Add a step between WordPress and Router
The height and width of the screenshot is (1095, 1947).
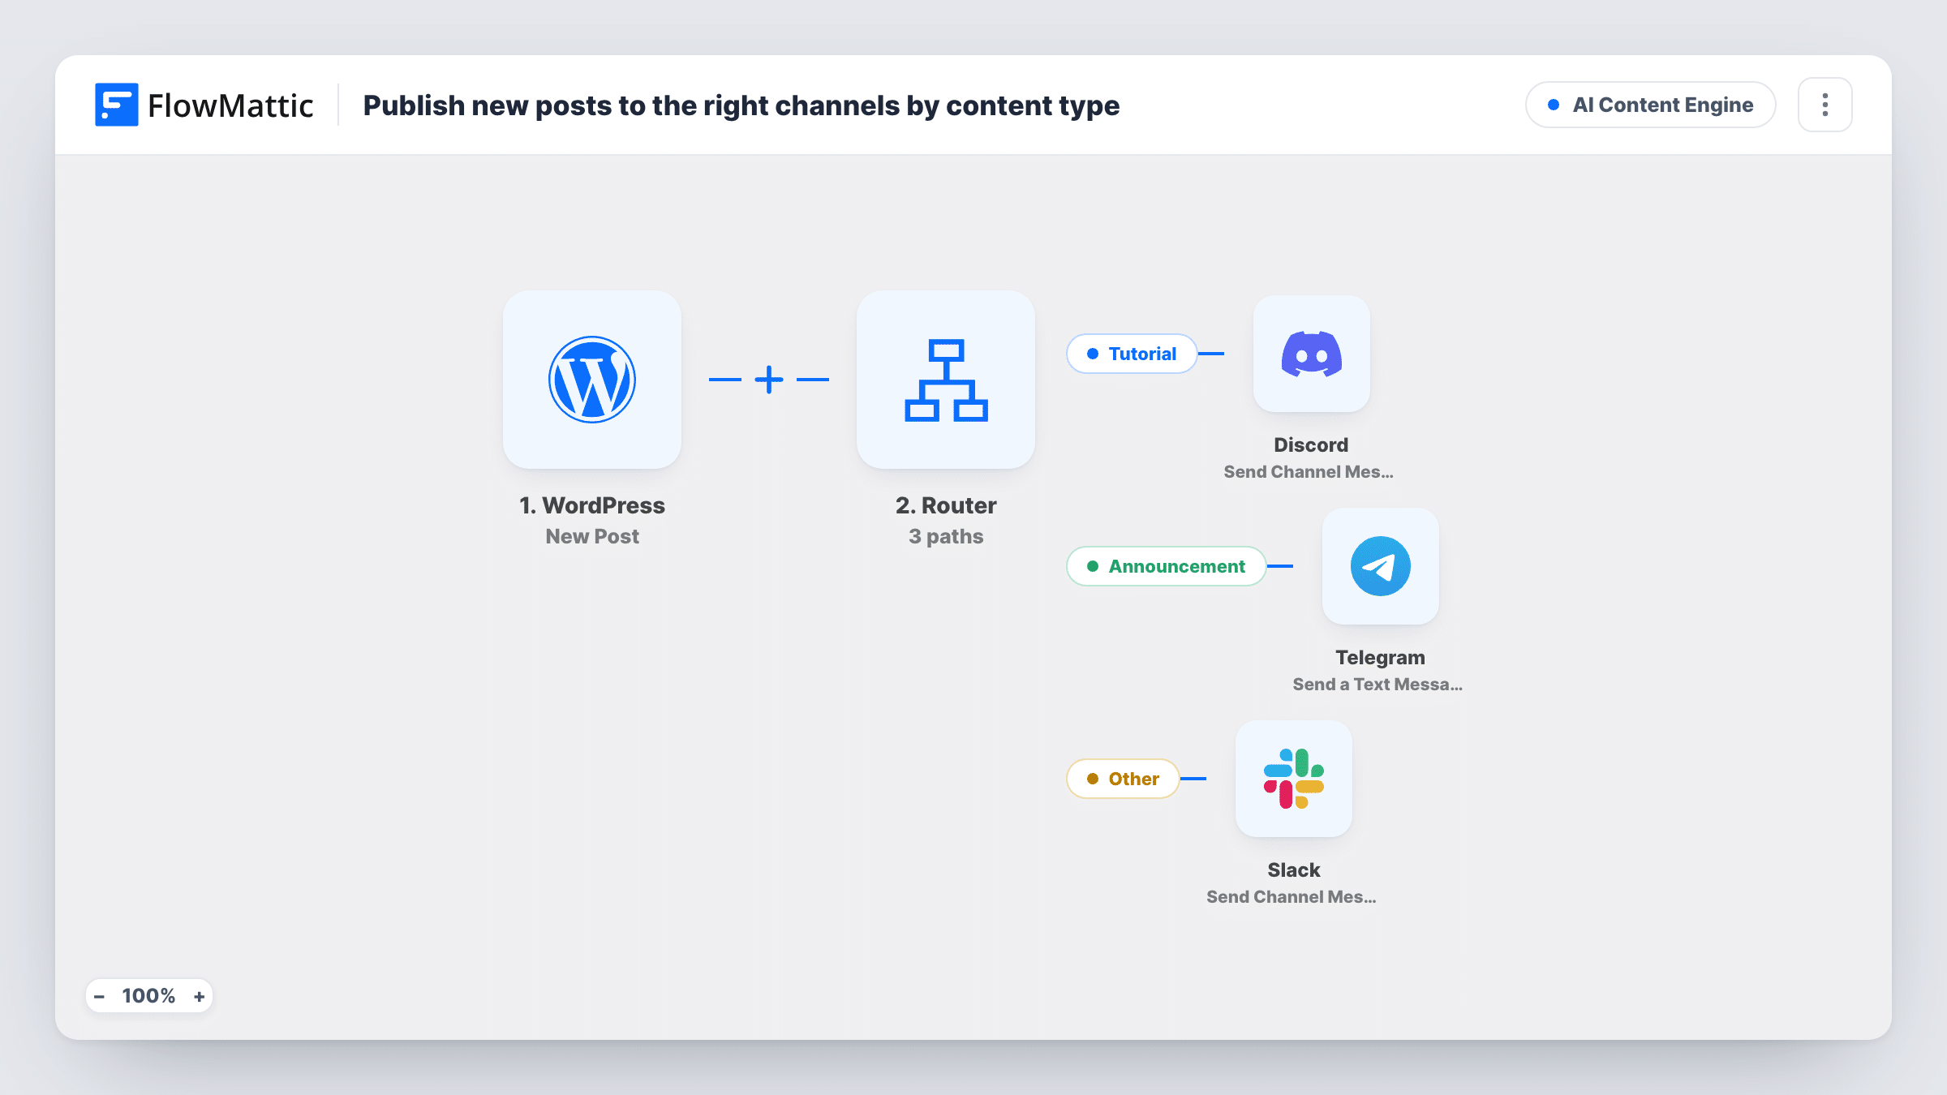click(769, 380)
